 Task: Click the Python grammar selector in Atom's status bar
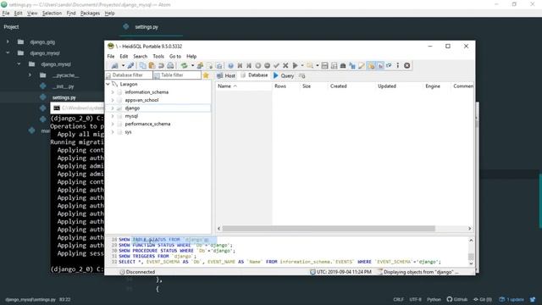(x=434, y=299)
